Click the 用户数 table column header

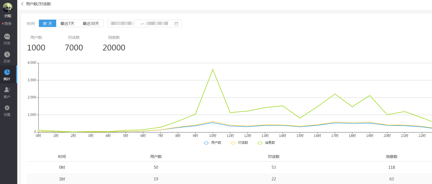156,157
